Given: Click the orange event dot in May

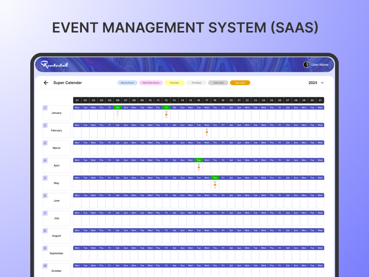Looking at the screenshot, I should click(215, 185).
